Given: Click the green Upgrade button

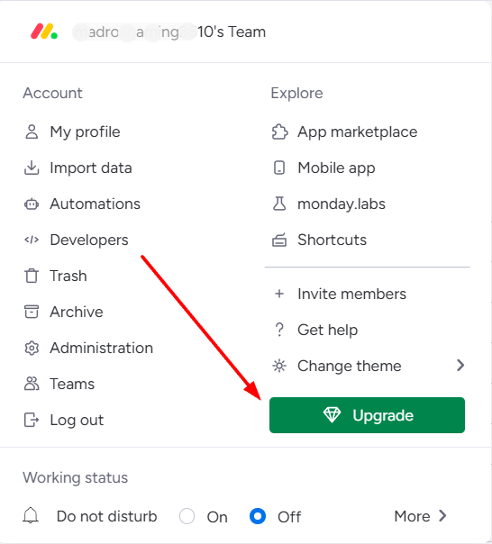Looking at the screenshot, I should point(367,415).
